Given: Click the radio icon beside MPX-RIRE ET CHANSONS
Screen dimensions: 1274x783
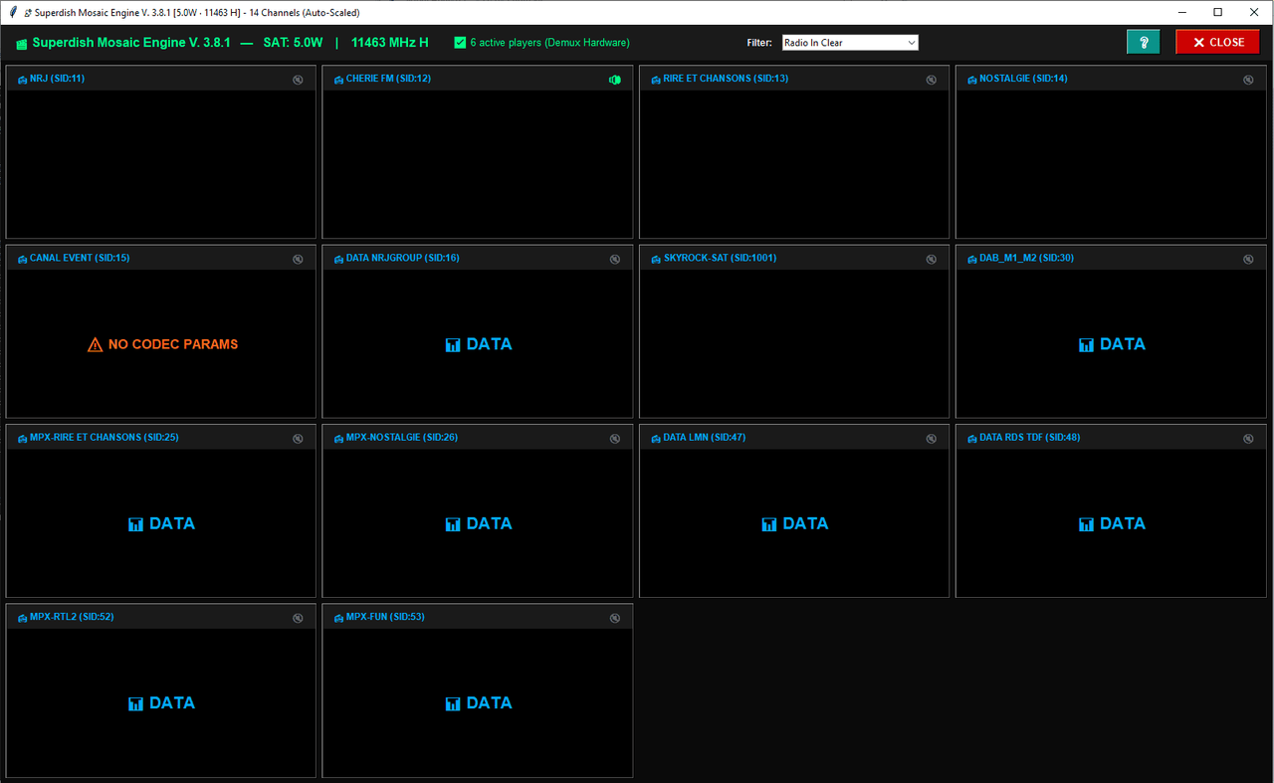Looking at the screenshot, I should (23, 438).
